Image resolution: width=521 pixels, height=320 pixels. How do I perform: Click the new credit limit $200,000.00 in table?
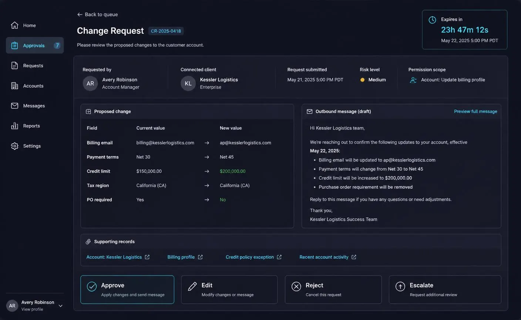point(232,171)
